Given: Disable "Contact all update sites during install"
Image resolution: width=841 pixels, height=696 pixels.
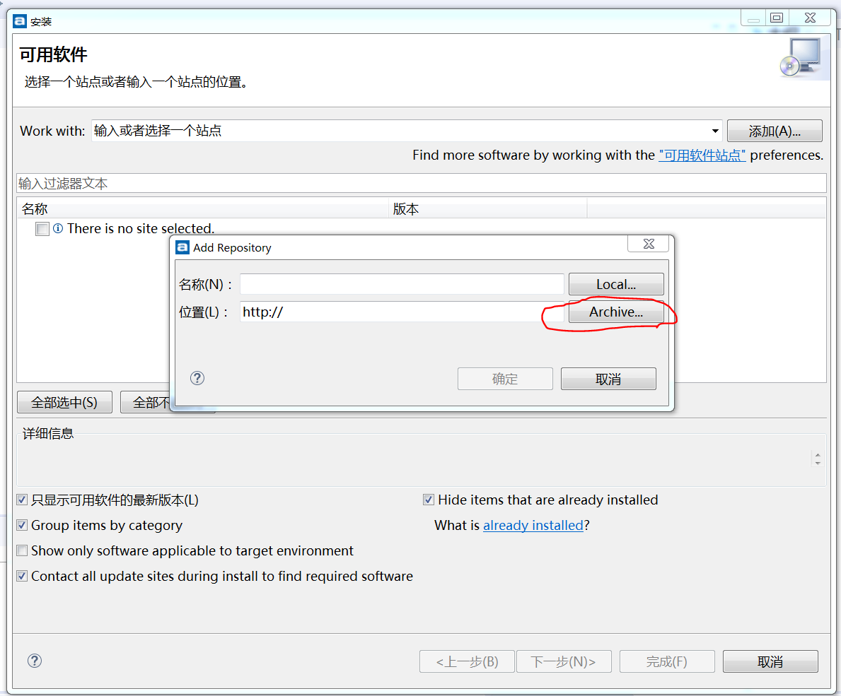Looking at the screenshot, I should tap(21, 576).
